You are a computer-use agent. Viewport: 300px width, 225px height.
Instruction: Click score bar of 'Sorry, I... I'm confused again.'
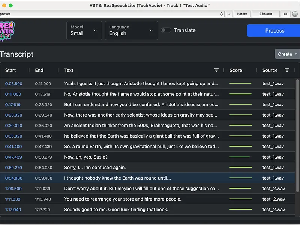click(x=240, y=167)
